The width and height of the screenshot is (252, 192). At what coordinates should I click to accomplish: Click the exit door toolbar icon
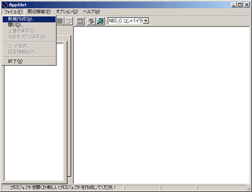coord(100,21)
